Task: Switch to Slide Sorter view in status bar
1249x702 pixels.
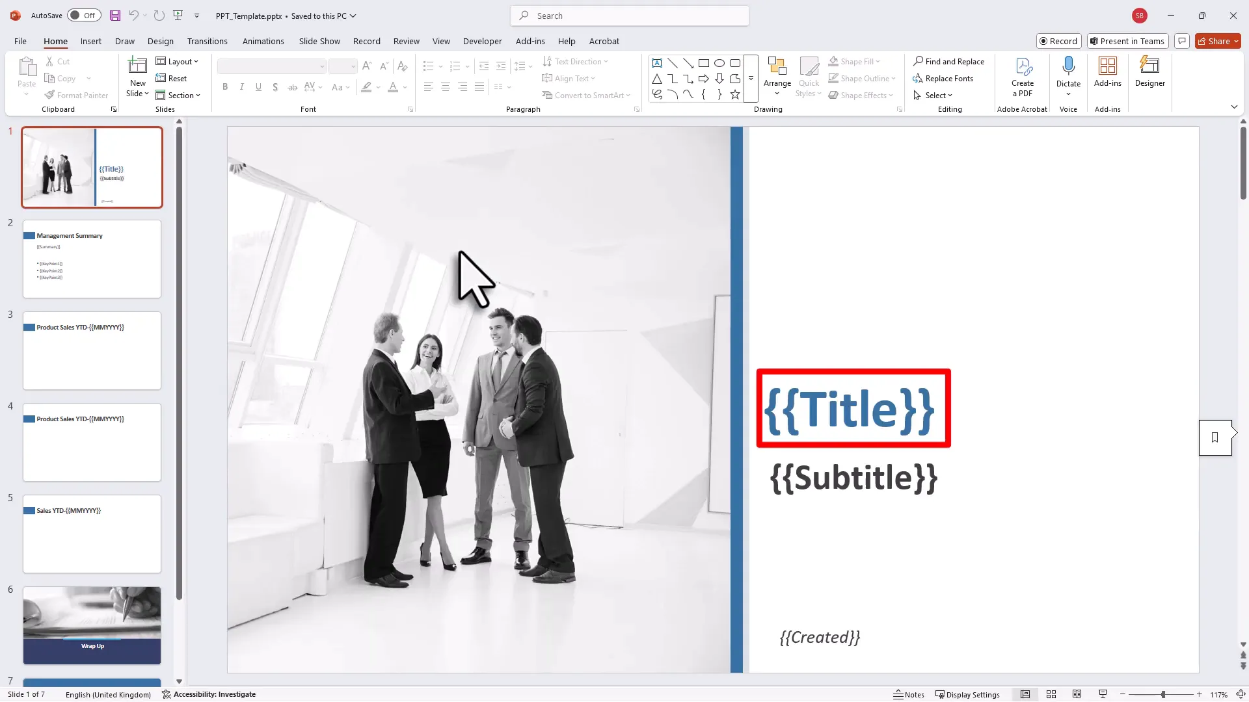Action: pos(1051,694)
